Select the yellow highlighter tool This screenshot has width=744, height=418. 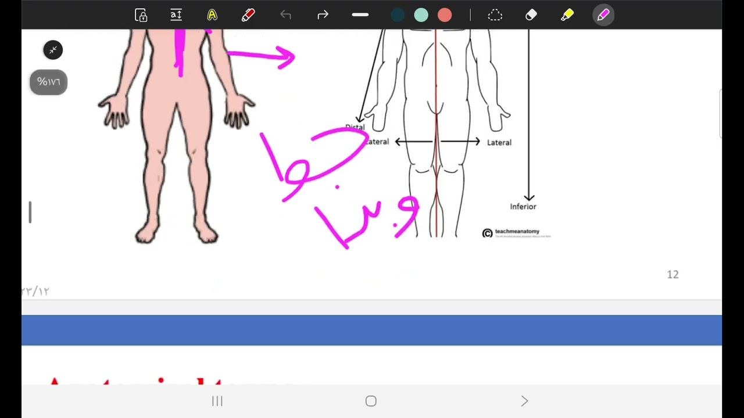coord(567,15)
